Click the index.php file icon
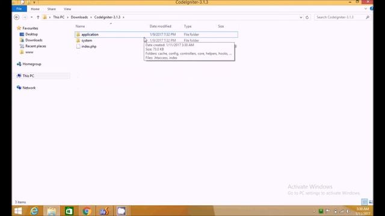Screen dimensions: 385x216 click(x=78, y=46)
